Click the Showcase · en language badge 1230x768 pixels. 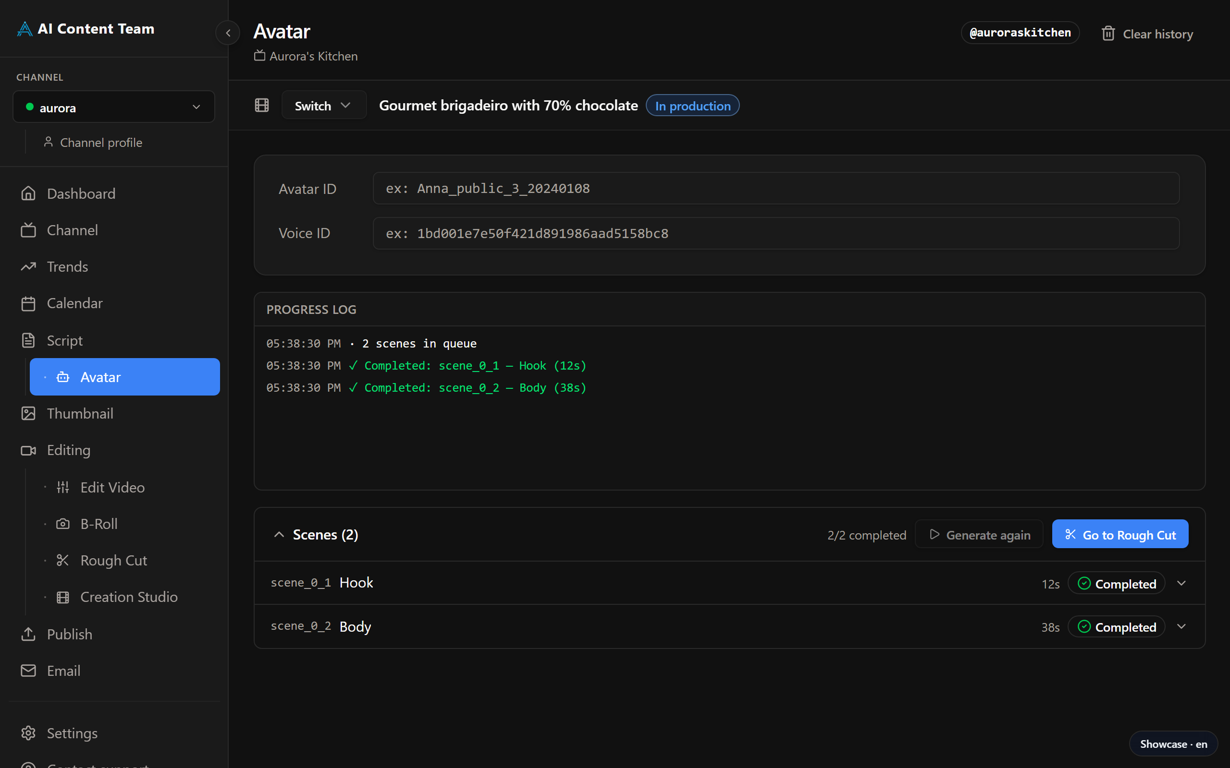pos(1174,744)
